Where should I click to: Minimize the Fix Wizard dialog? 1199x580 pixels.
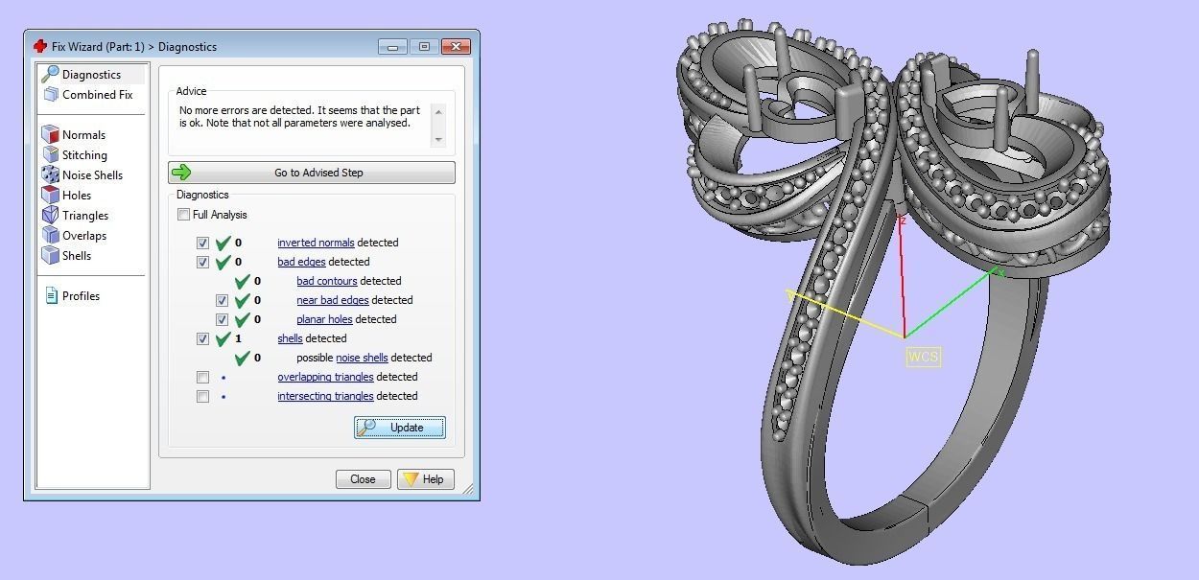(x=392, y=46)
